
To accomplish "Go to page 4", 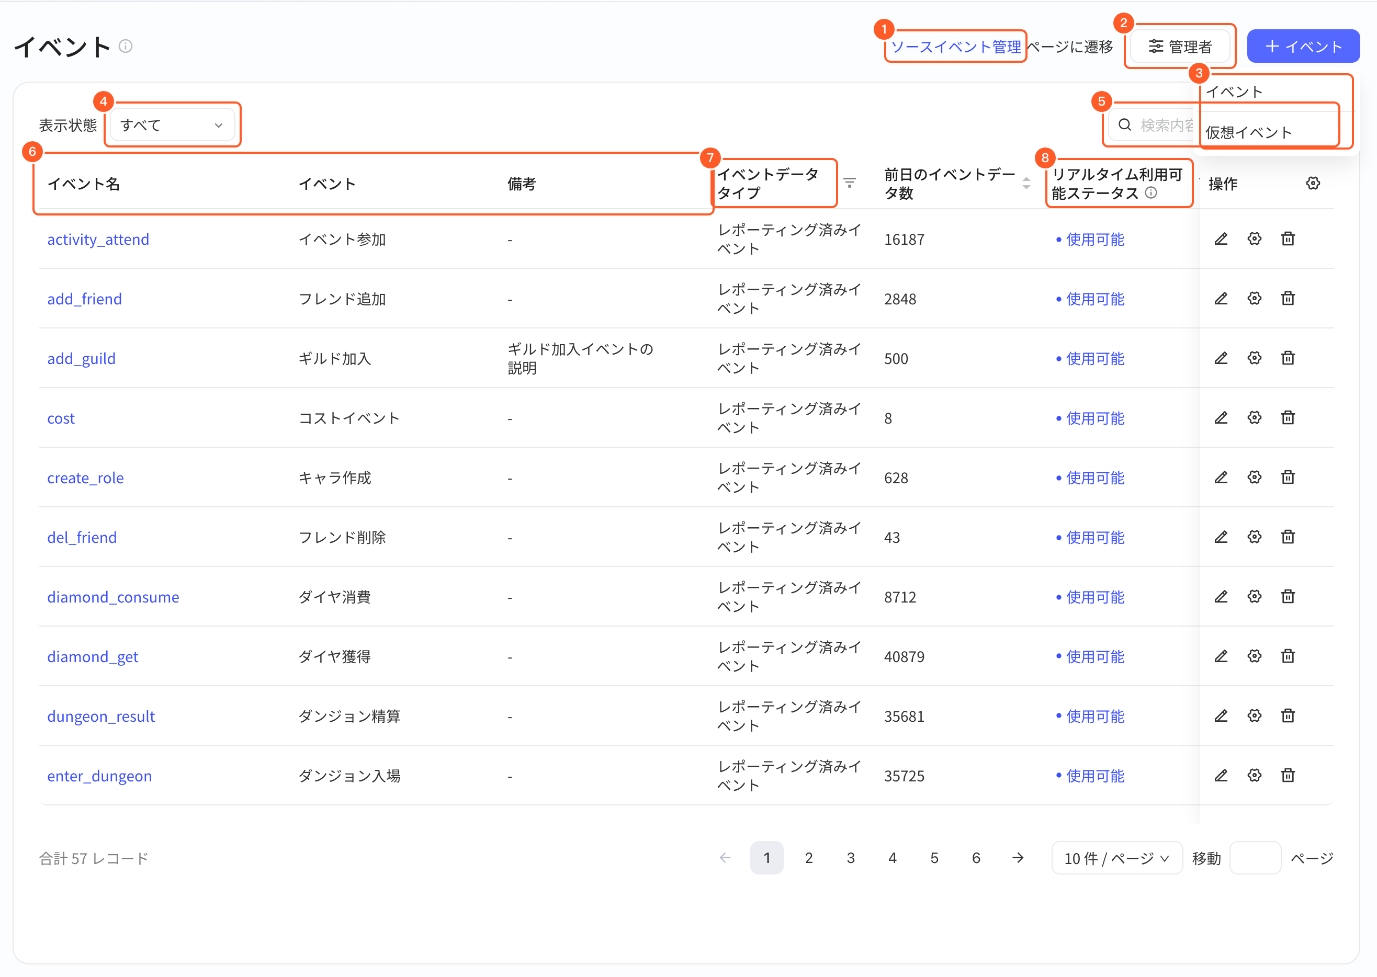I will click(893, 858).
